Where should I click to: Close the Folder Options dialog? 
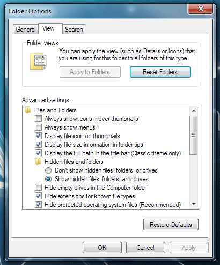click(x=200, y=9)
